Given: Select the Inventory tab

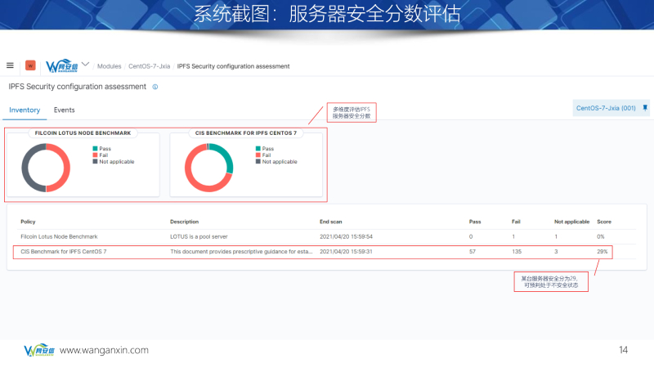Looking at the screenshot, I should 25,110.
